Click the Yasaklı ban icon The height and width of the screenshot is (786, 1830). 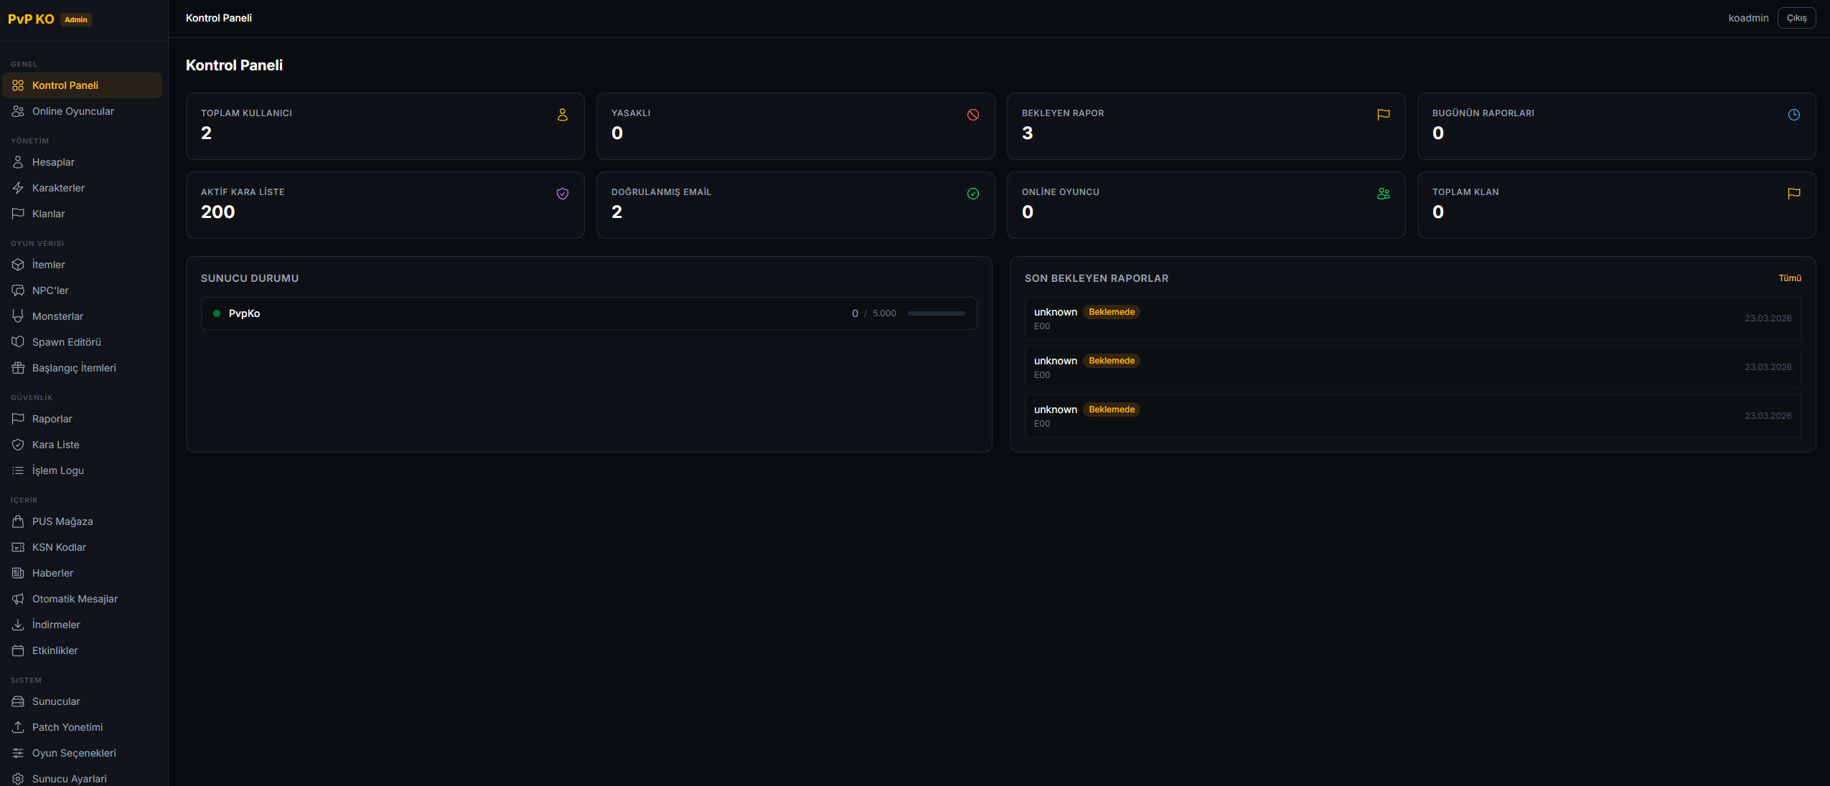click(973, 115)
